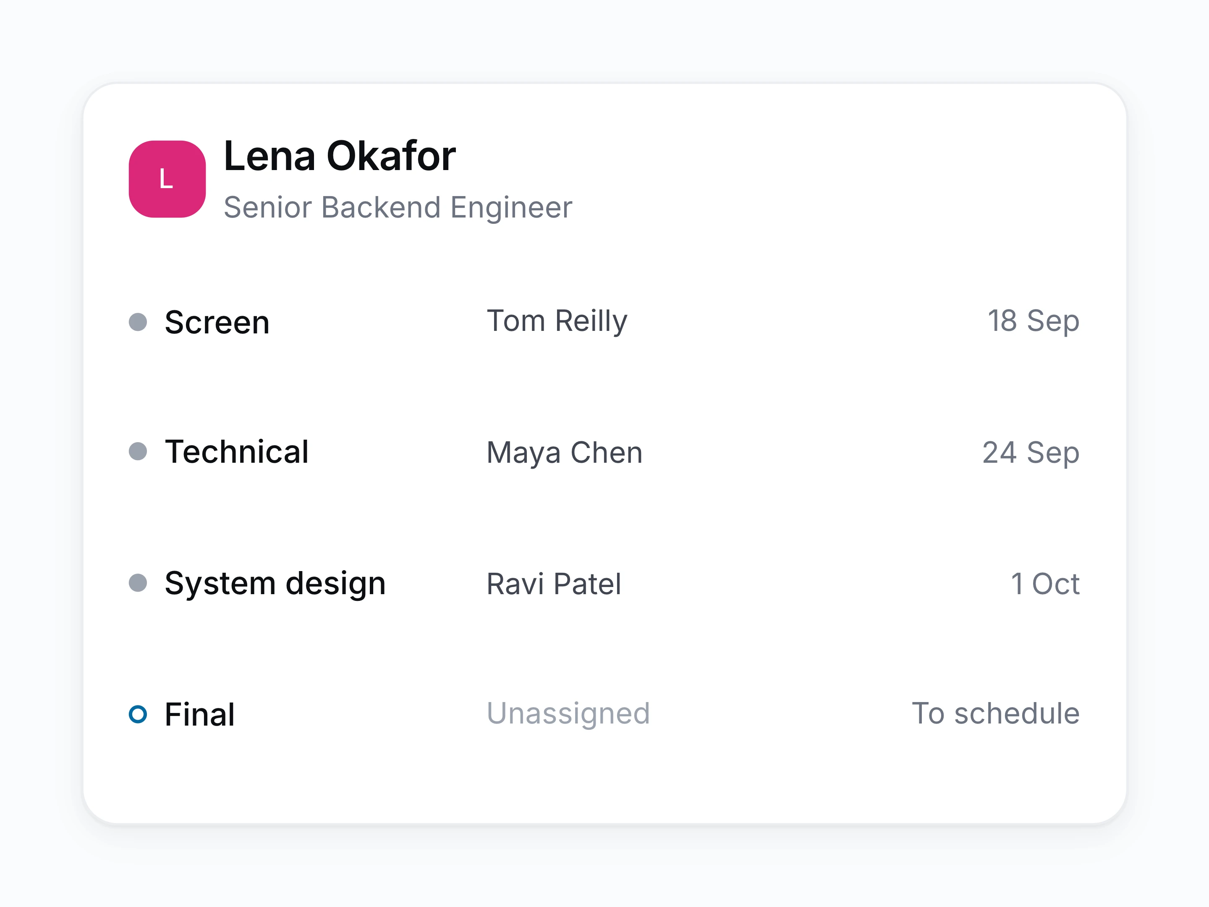Click the grey status dot beside Technical
The image size is (1209, 907).
138,451
